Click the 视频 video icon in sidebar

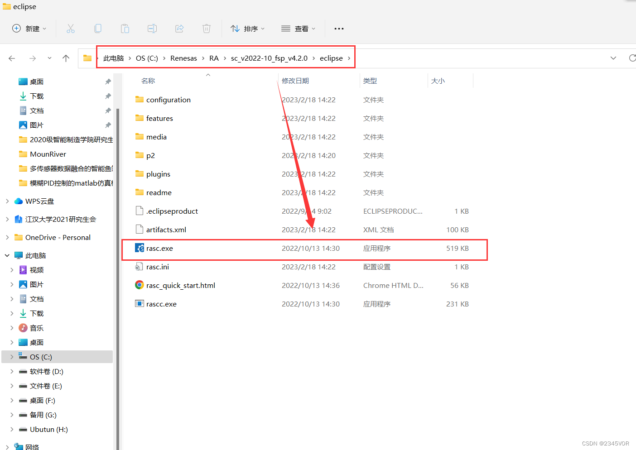[x=23, y=270]
